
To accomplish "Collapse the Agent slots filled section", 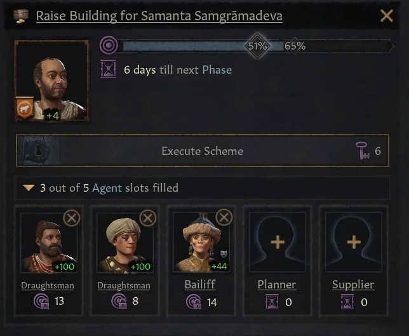I will (x=29, y=188).
